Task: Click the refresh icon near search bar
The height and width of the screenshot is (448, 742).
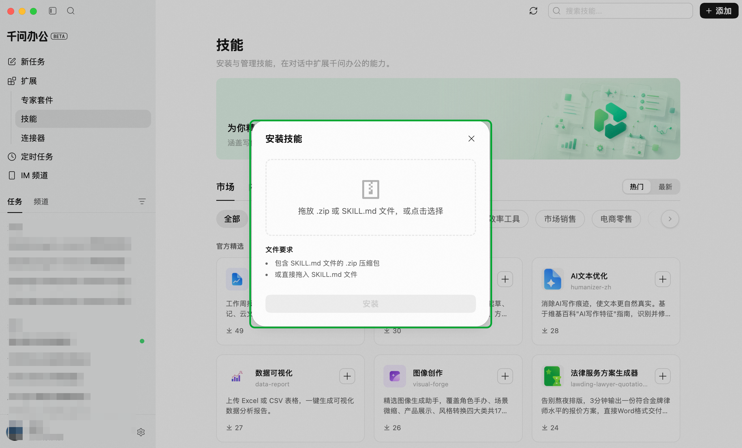Action: pyautogui.click(x=533, y=11)
